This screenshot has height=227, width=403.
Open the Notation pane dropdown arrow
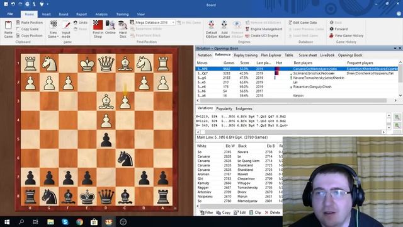click(395, 49)
